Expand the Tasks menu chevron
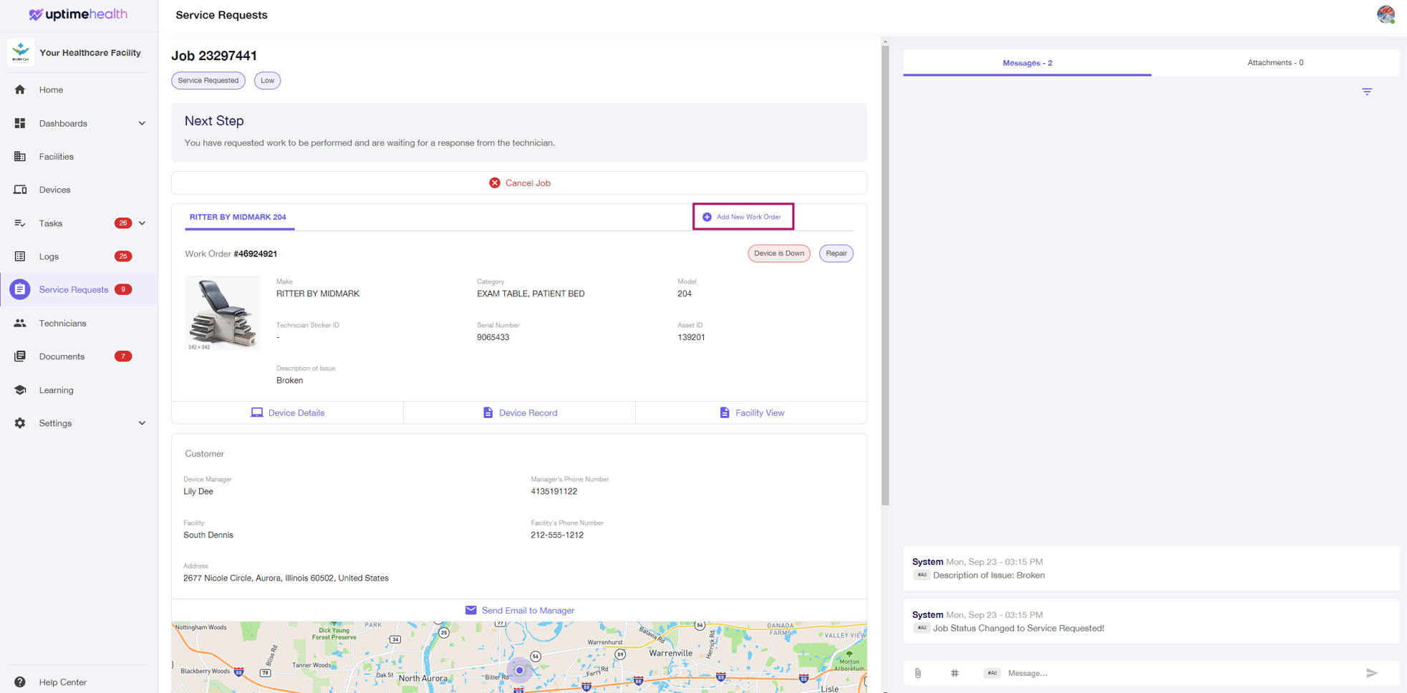The height and width of the screenshot is (693, 1407). [x=142, y=223]
